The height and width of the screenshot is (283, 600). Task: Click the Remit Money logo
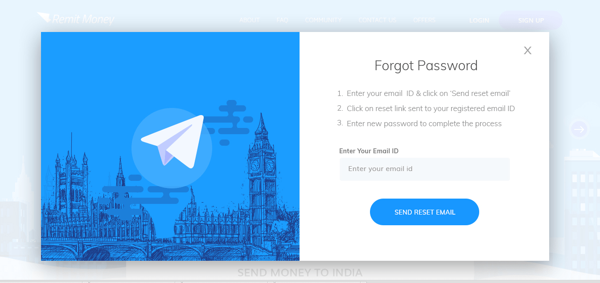coord(76,19)
